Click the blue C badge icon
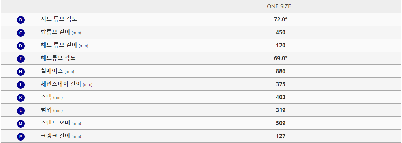402x143 pixels. (x=21, y=33)
